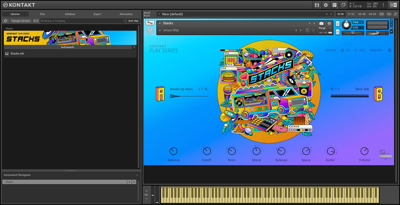Click layer A next-sound arrow
The image size is (400, 205).
tap(202, 89)
